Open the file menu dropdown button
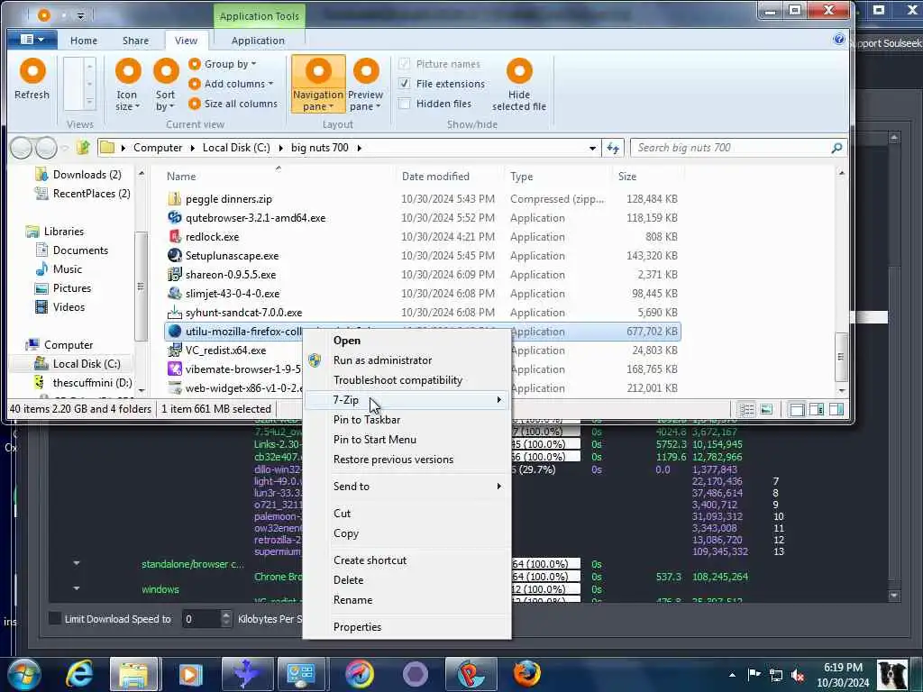Image resolution: width=923 pixels, height=692 pixels. 32,40
